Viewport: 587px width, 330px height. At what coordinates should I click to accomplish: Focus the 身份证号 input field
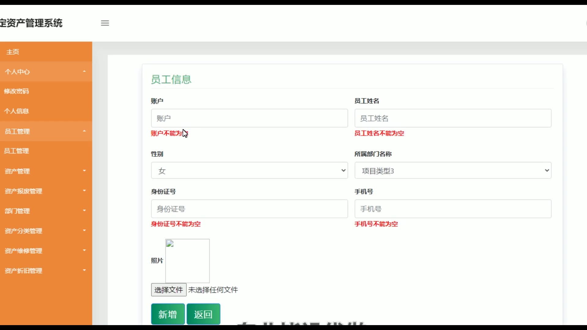(249, 209)
